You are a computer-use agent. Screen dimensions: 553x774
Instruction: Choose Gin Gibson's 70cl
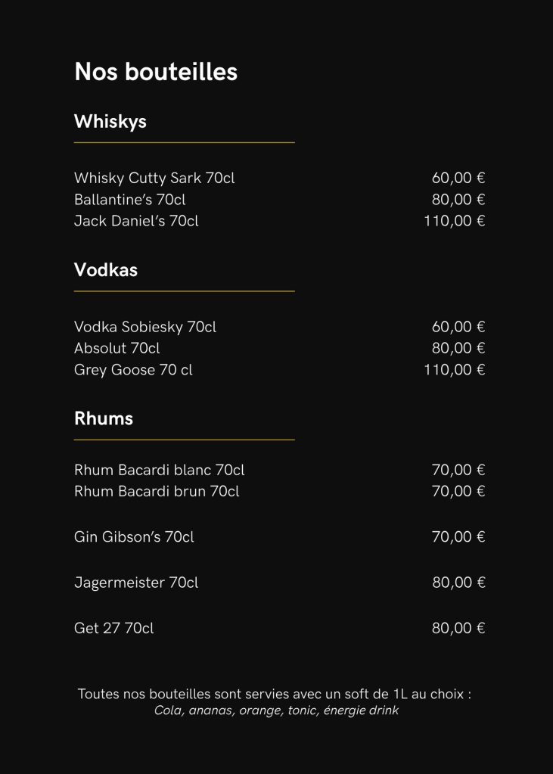point(134,537)
